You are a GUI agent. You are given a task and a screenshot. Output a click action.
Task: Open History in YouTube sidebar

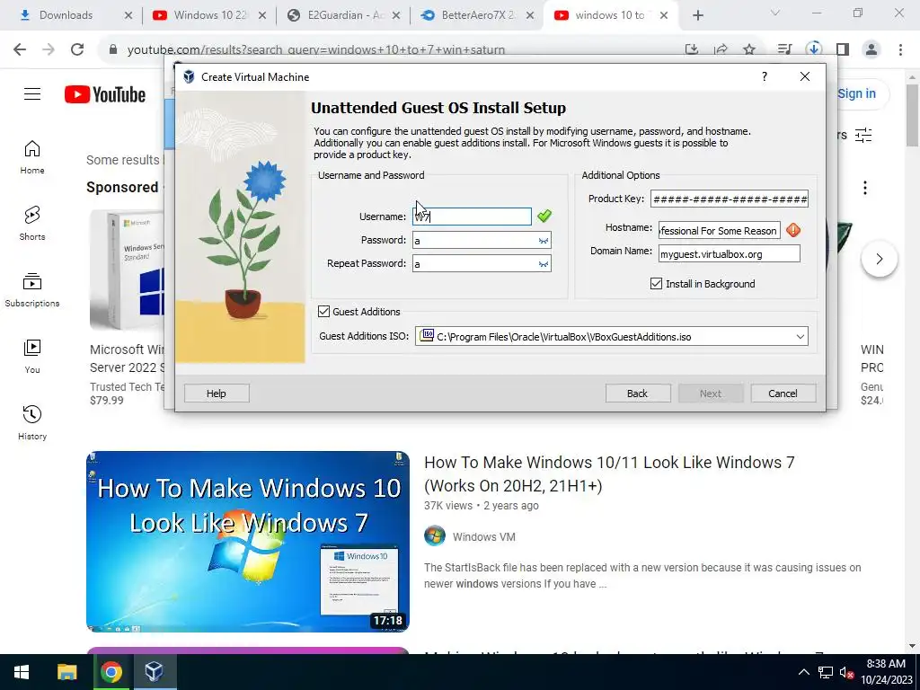(32, 422)
